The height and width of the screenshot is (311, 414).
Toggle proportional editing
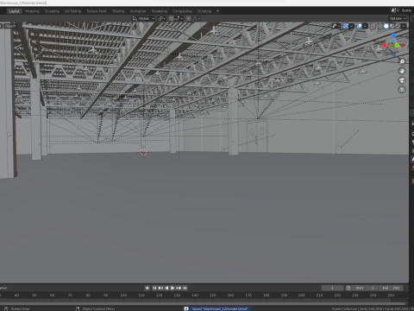click(188, 18)
